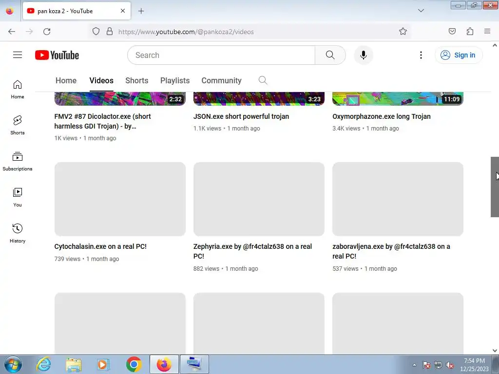
Task: Open the network status tray icon
Action: pos(438,365)
